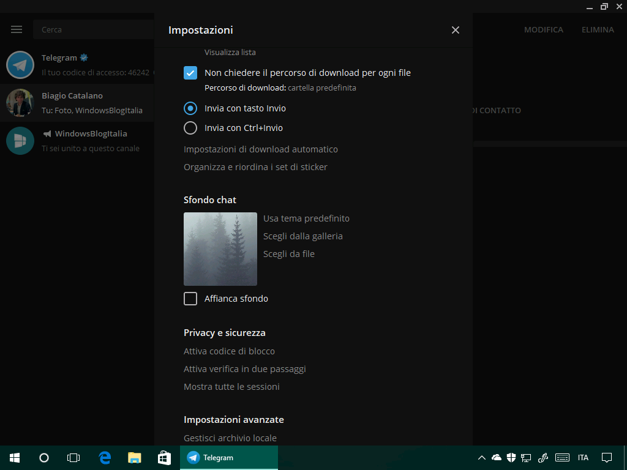Open Action Center notifications icon
The image size is (627, 470).
point(607,458)
